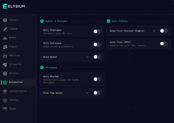Open the Customization jacket icon

(x=5, y=91)
